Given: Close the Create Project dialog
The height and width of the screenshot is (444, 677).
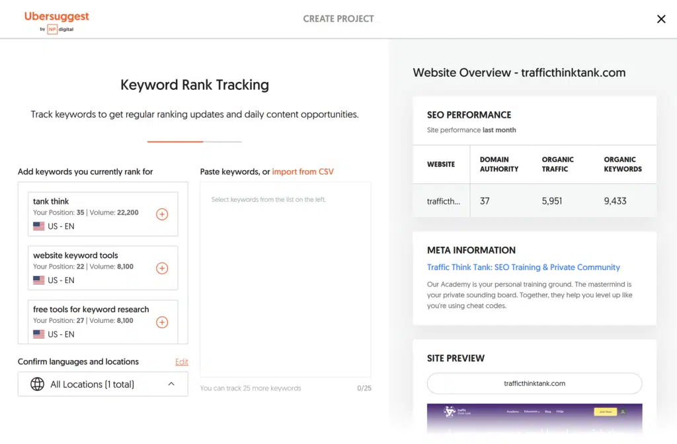Looking at the screenshot, I should tap(660, 19).
